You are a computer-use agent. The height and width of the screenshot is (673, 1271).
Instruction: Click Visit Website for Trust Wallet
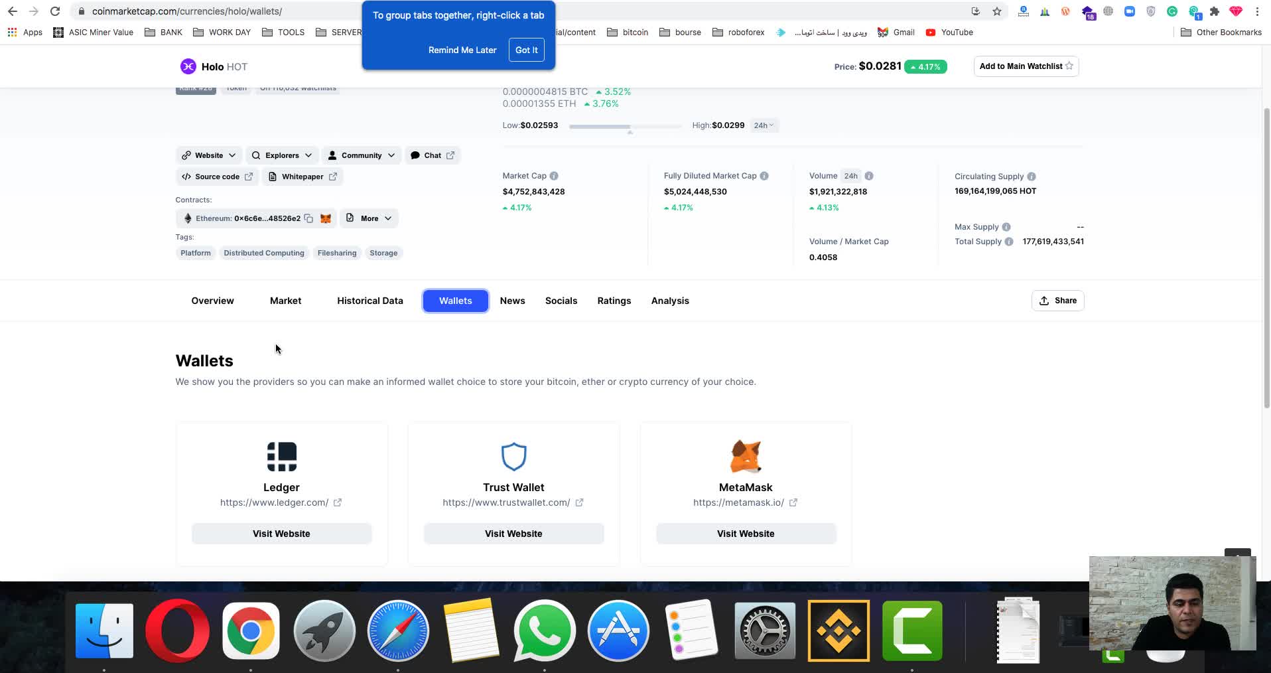click(x=513, y=534)
